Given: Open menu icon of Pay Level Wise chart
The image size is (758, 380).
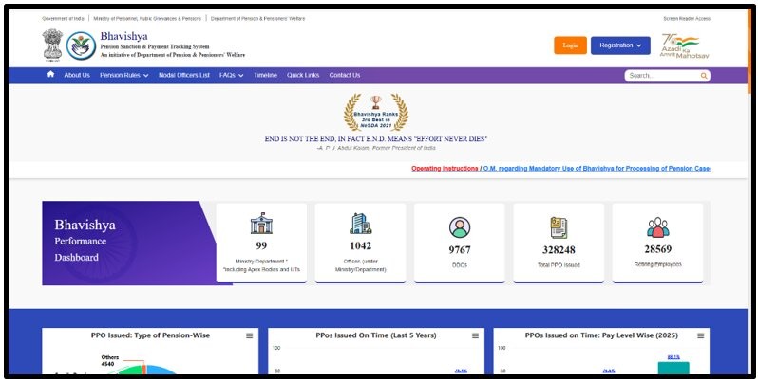Looking at the screenshot, I should (700, 335).
